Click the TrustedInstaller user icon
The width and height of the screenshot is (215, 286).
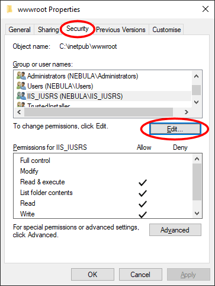point(21,105)
